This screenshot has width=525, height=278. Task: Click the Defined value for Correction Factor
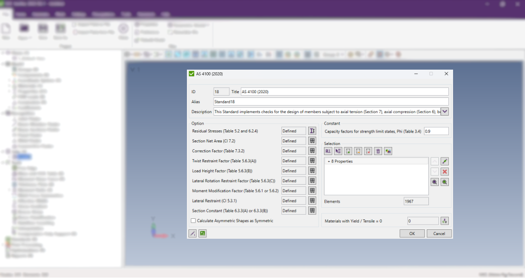293,151
